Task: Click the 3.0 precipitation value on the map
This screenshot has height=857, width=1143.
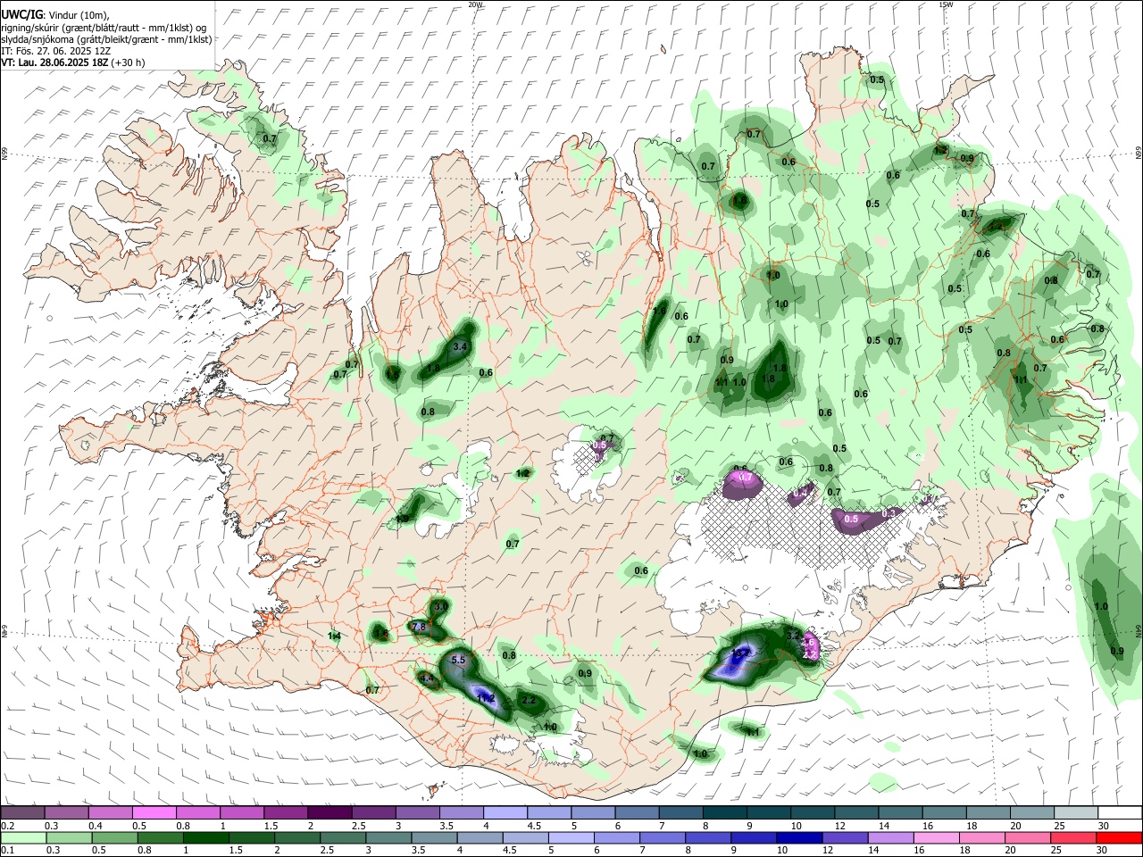Action: (440, 606)
